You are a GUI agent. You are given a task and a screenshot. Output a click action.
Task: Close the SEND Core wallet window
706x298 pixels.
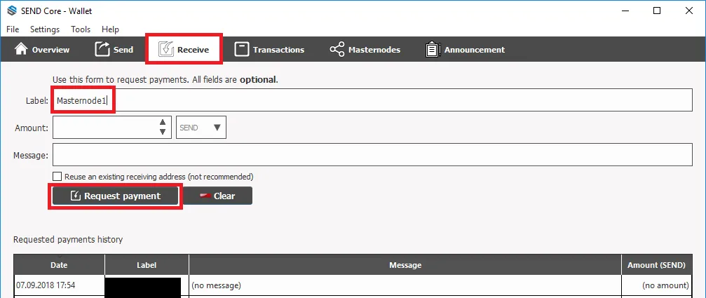pyautogui.click(x=689, y=11)
